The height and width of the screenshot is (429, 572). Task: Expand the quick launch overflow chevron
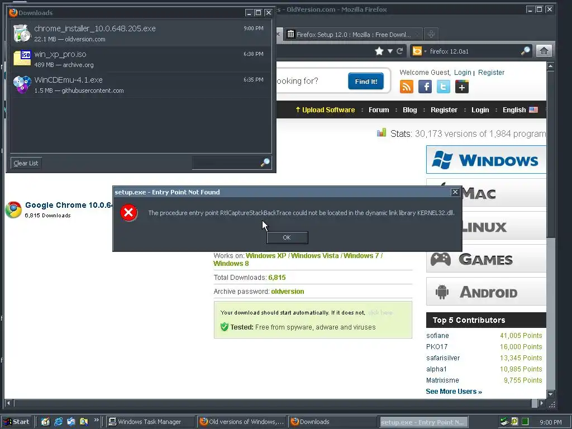96,420
